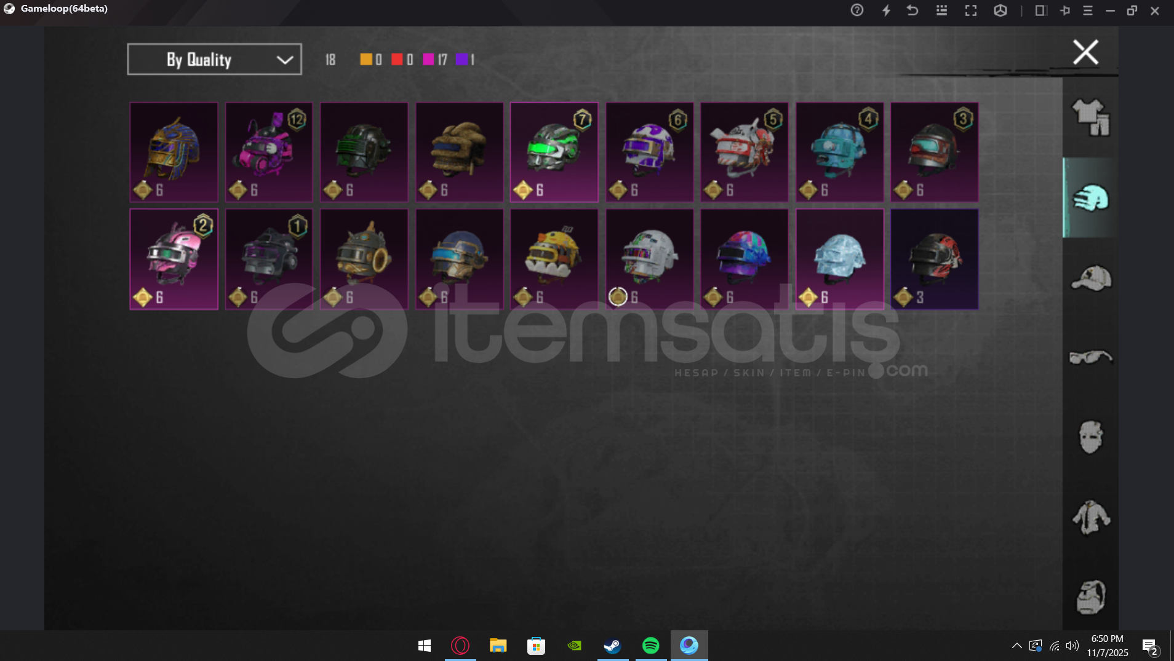This screenshot has height=661, width=1174.
Task: Click the Gameloop help question mark icon
Action: point(857,10)
